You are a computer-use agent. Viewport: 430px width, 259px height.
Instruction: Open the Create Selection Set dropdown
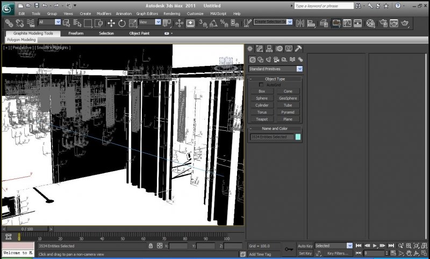290,22
